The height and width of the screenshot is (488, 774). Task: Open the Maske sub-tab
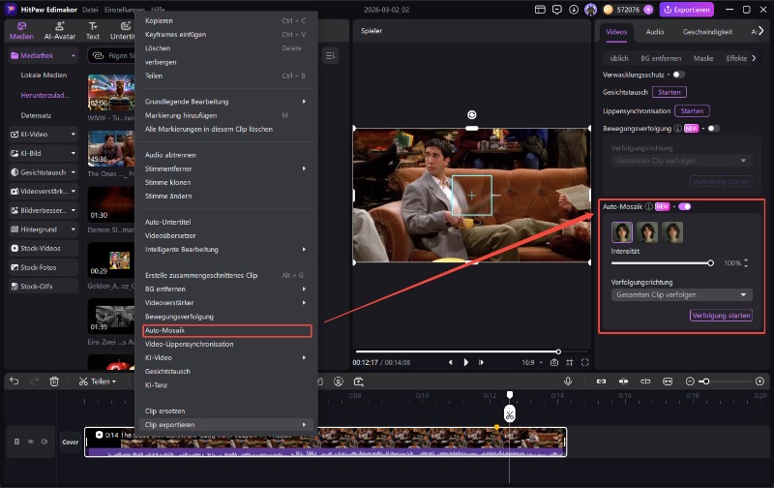[x=703, y=58]
